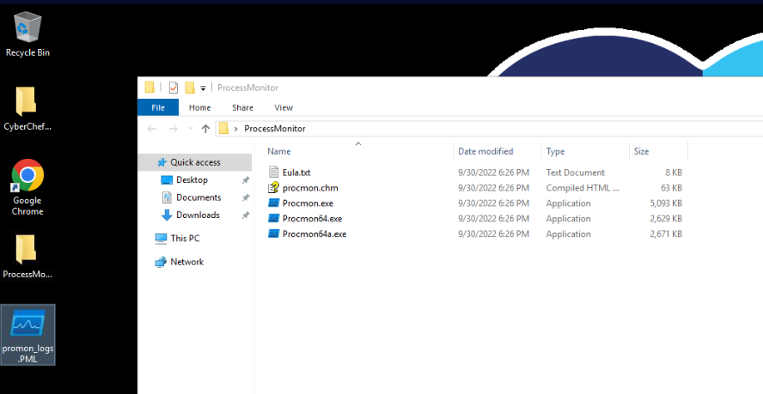Click the Documents icon in the sidebar
This screenshot has width=763, height=394.
167,197
